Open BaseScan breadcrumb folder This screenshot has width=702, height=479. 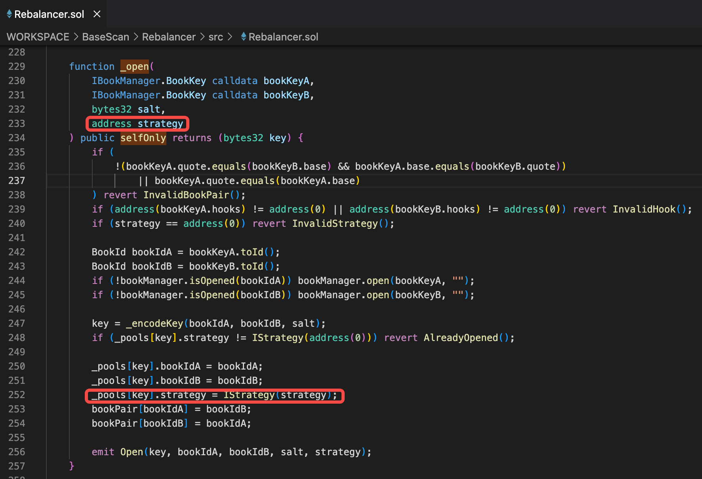106,37
